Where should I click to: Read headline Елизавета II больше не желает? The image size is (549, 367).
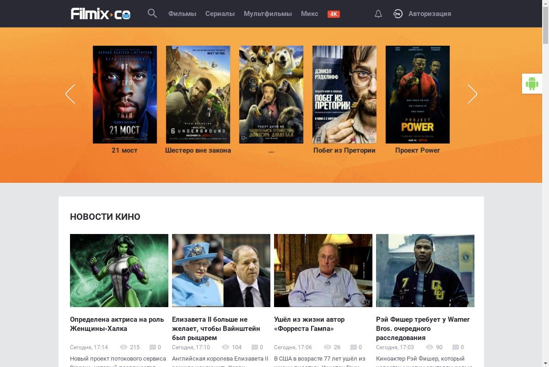tap(216, 329)
